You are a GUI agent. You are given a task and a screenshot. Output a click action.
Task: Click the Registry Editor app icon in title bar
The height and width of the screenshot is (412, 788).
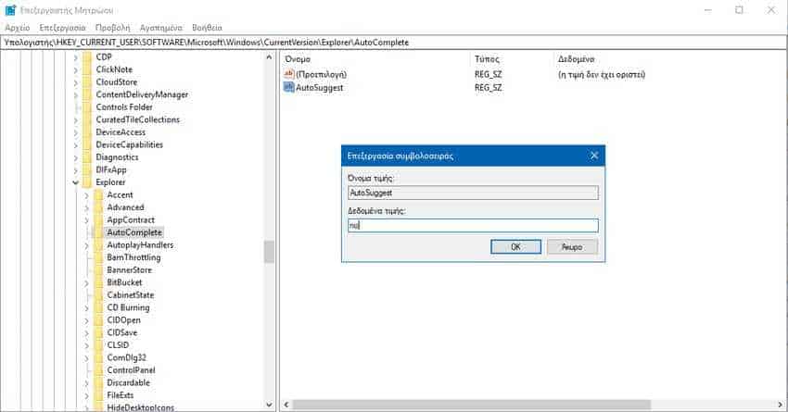coord(10,10)
